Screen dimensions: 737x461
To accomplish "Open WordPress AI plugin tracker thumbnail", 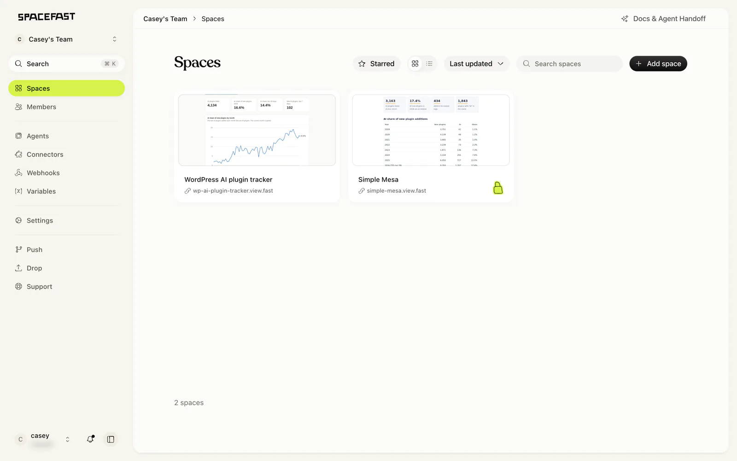I will [x=257, y=130].
